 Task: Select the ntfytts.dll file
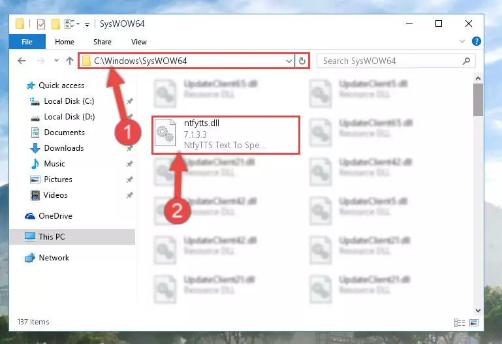[x=226, y=135]
